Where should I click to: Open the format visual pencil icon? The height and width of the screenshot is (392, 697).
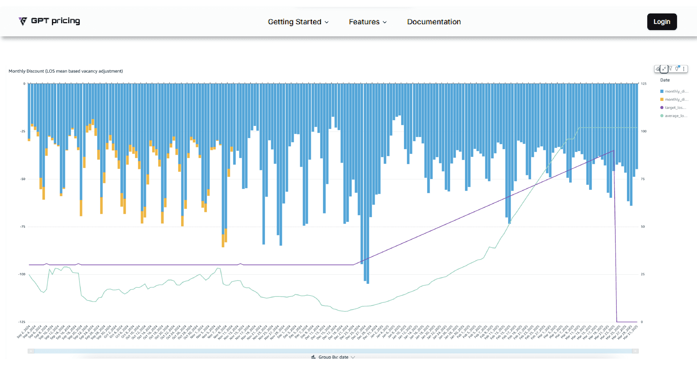[x=658, y=69]
